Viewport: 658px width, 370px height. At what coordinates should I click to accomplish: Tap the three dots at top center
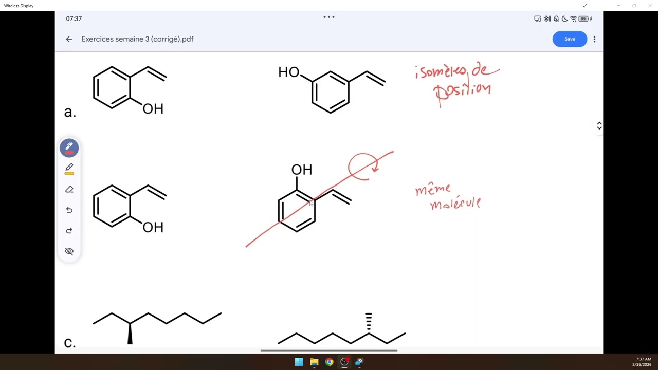(329, 17)
